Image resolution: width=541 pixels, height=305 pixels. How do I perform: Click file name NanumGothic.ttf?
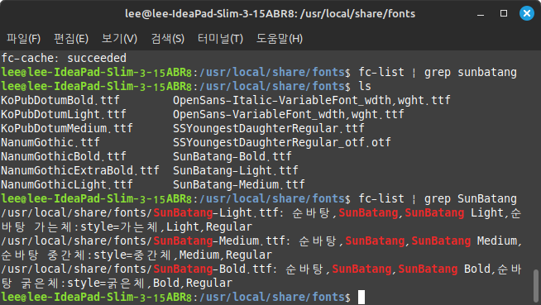(50, 142)
